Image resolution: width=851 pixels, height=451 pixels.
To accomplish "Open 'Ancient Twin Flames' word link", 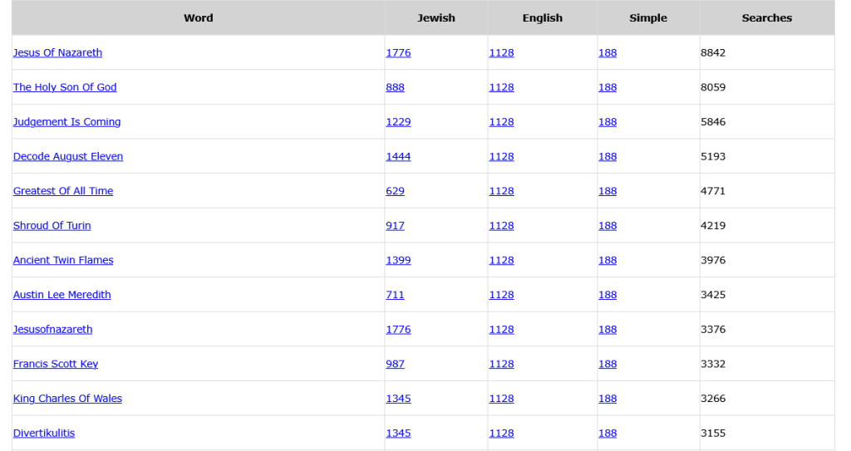I will [x=63, y=260].
